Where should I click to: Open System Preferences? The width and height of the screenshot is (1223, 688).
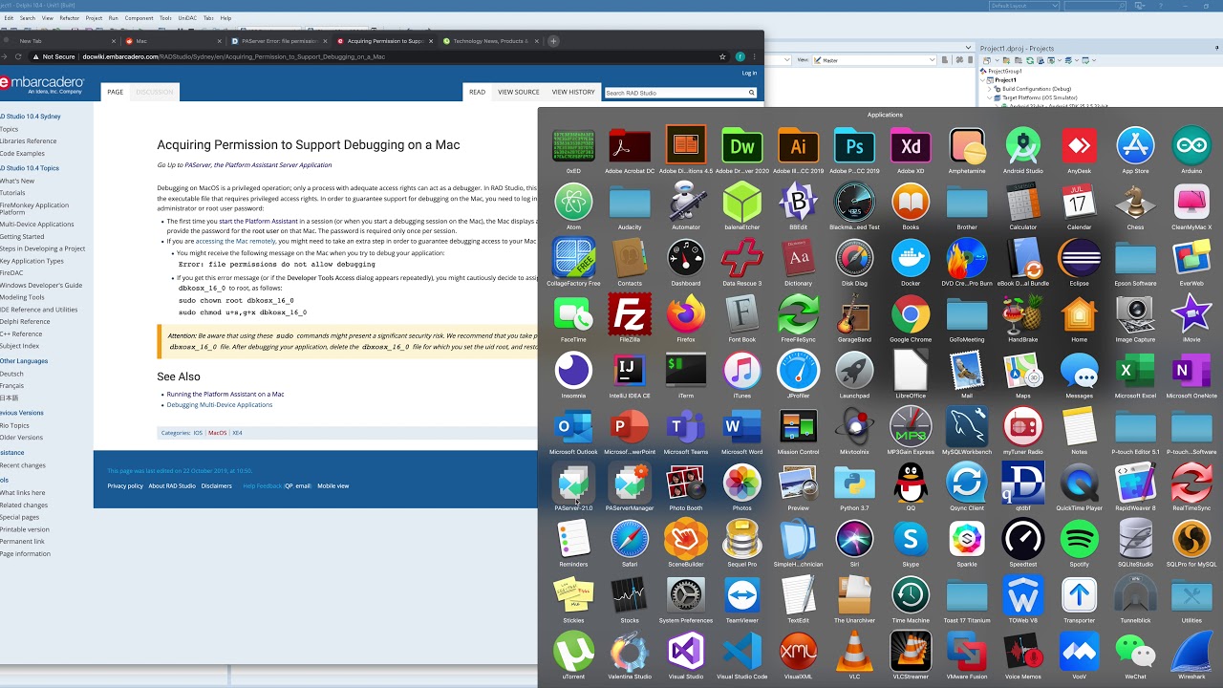[x=686, y=596]
